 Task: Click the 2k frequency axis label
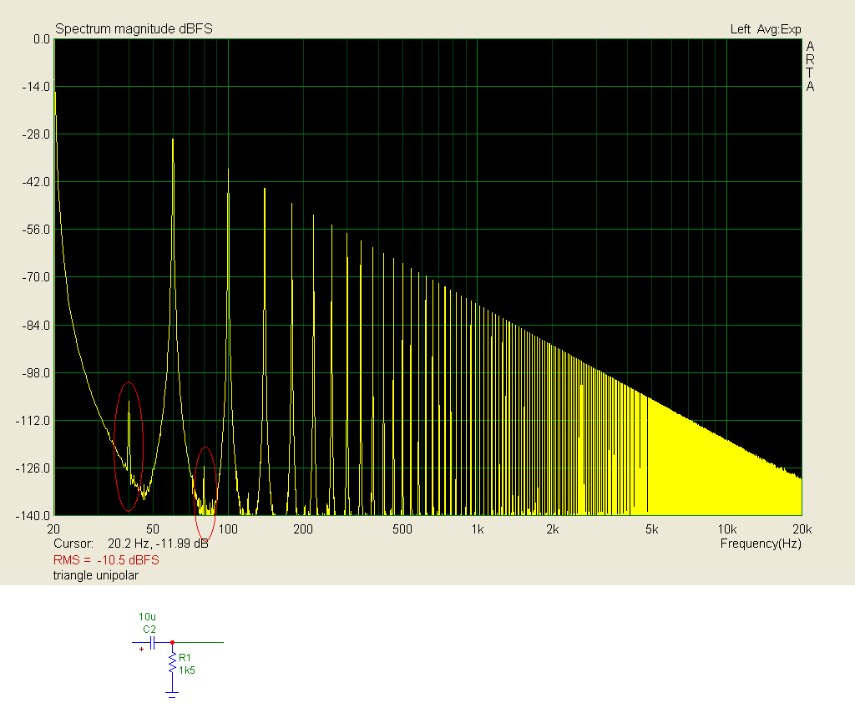pyautogui.click(x=553, y=529)
